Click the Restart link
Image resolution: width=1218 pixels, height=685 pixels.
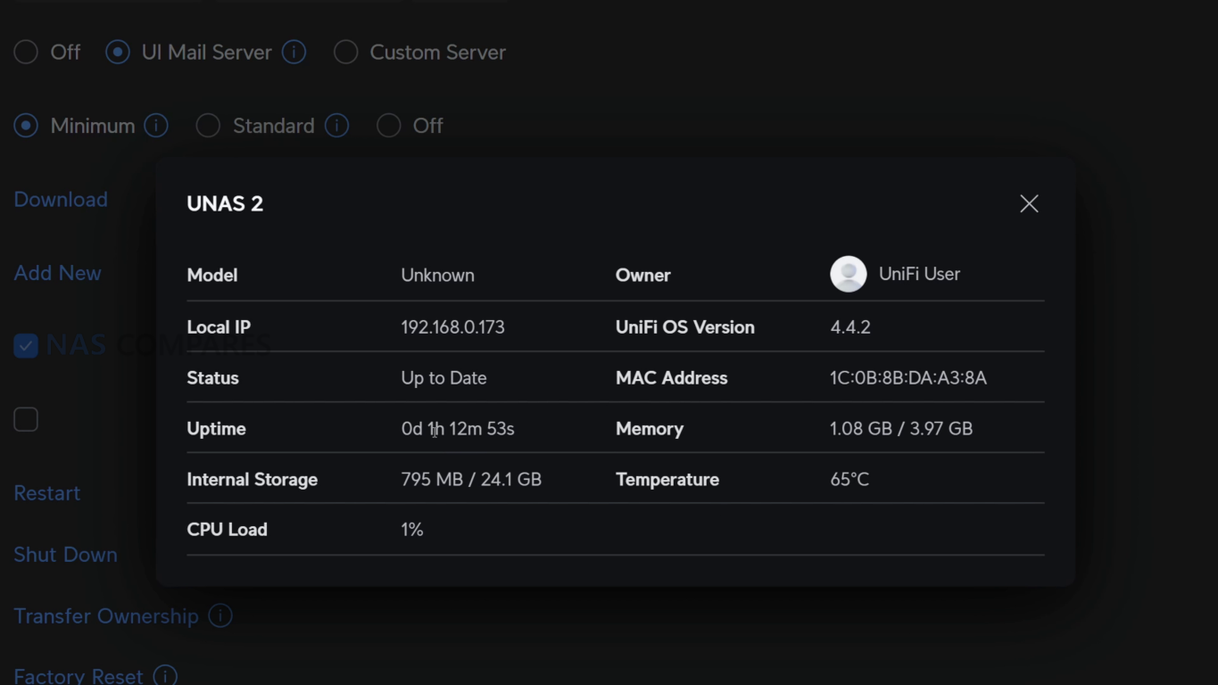(x=46, y=493)
